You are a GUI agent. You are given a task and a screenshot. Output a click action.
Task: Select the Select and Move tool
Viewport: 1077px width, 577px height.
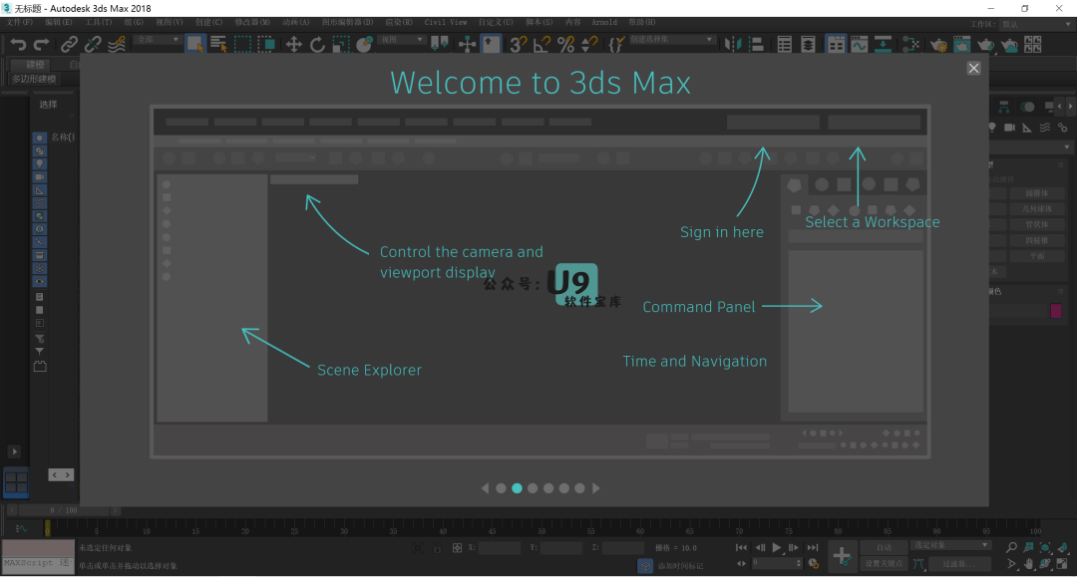(x=293, y=44)
